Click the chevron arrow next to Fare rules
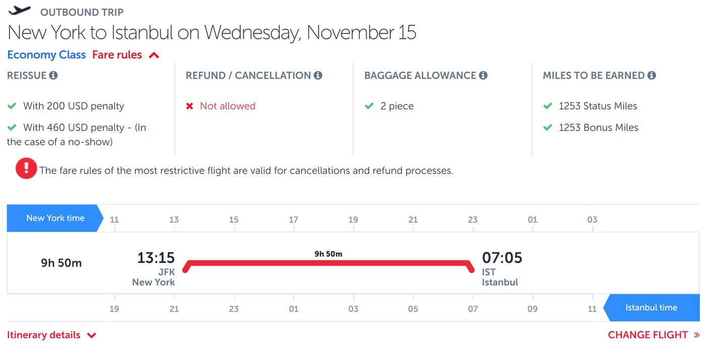 click(154, 55)
